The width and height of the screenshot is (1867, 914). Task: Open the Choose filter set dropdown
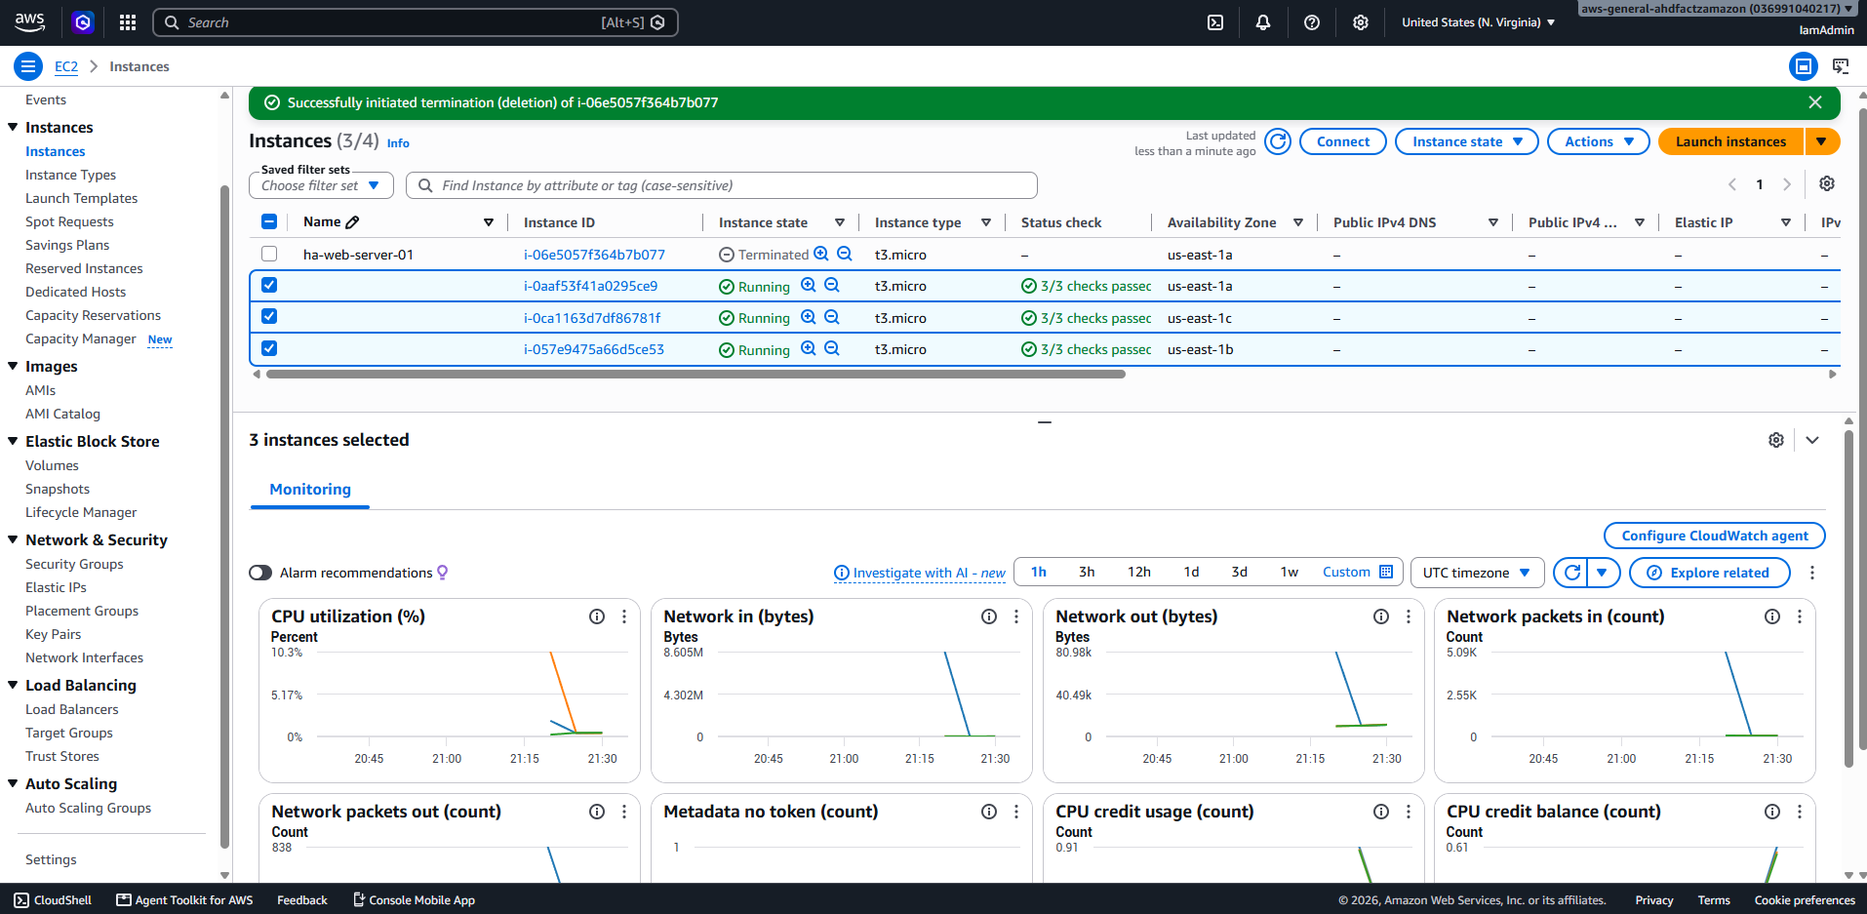tap(321, 185)
